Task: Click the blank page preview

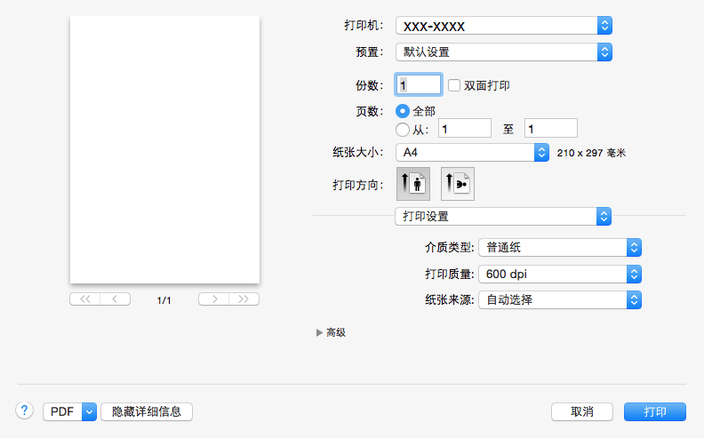Action: [x=164, y=149]
